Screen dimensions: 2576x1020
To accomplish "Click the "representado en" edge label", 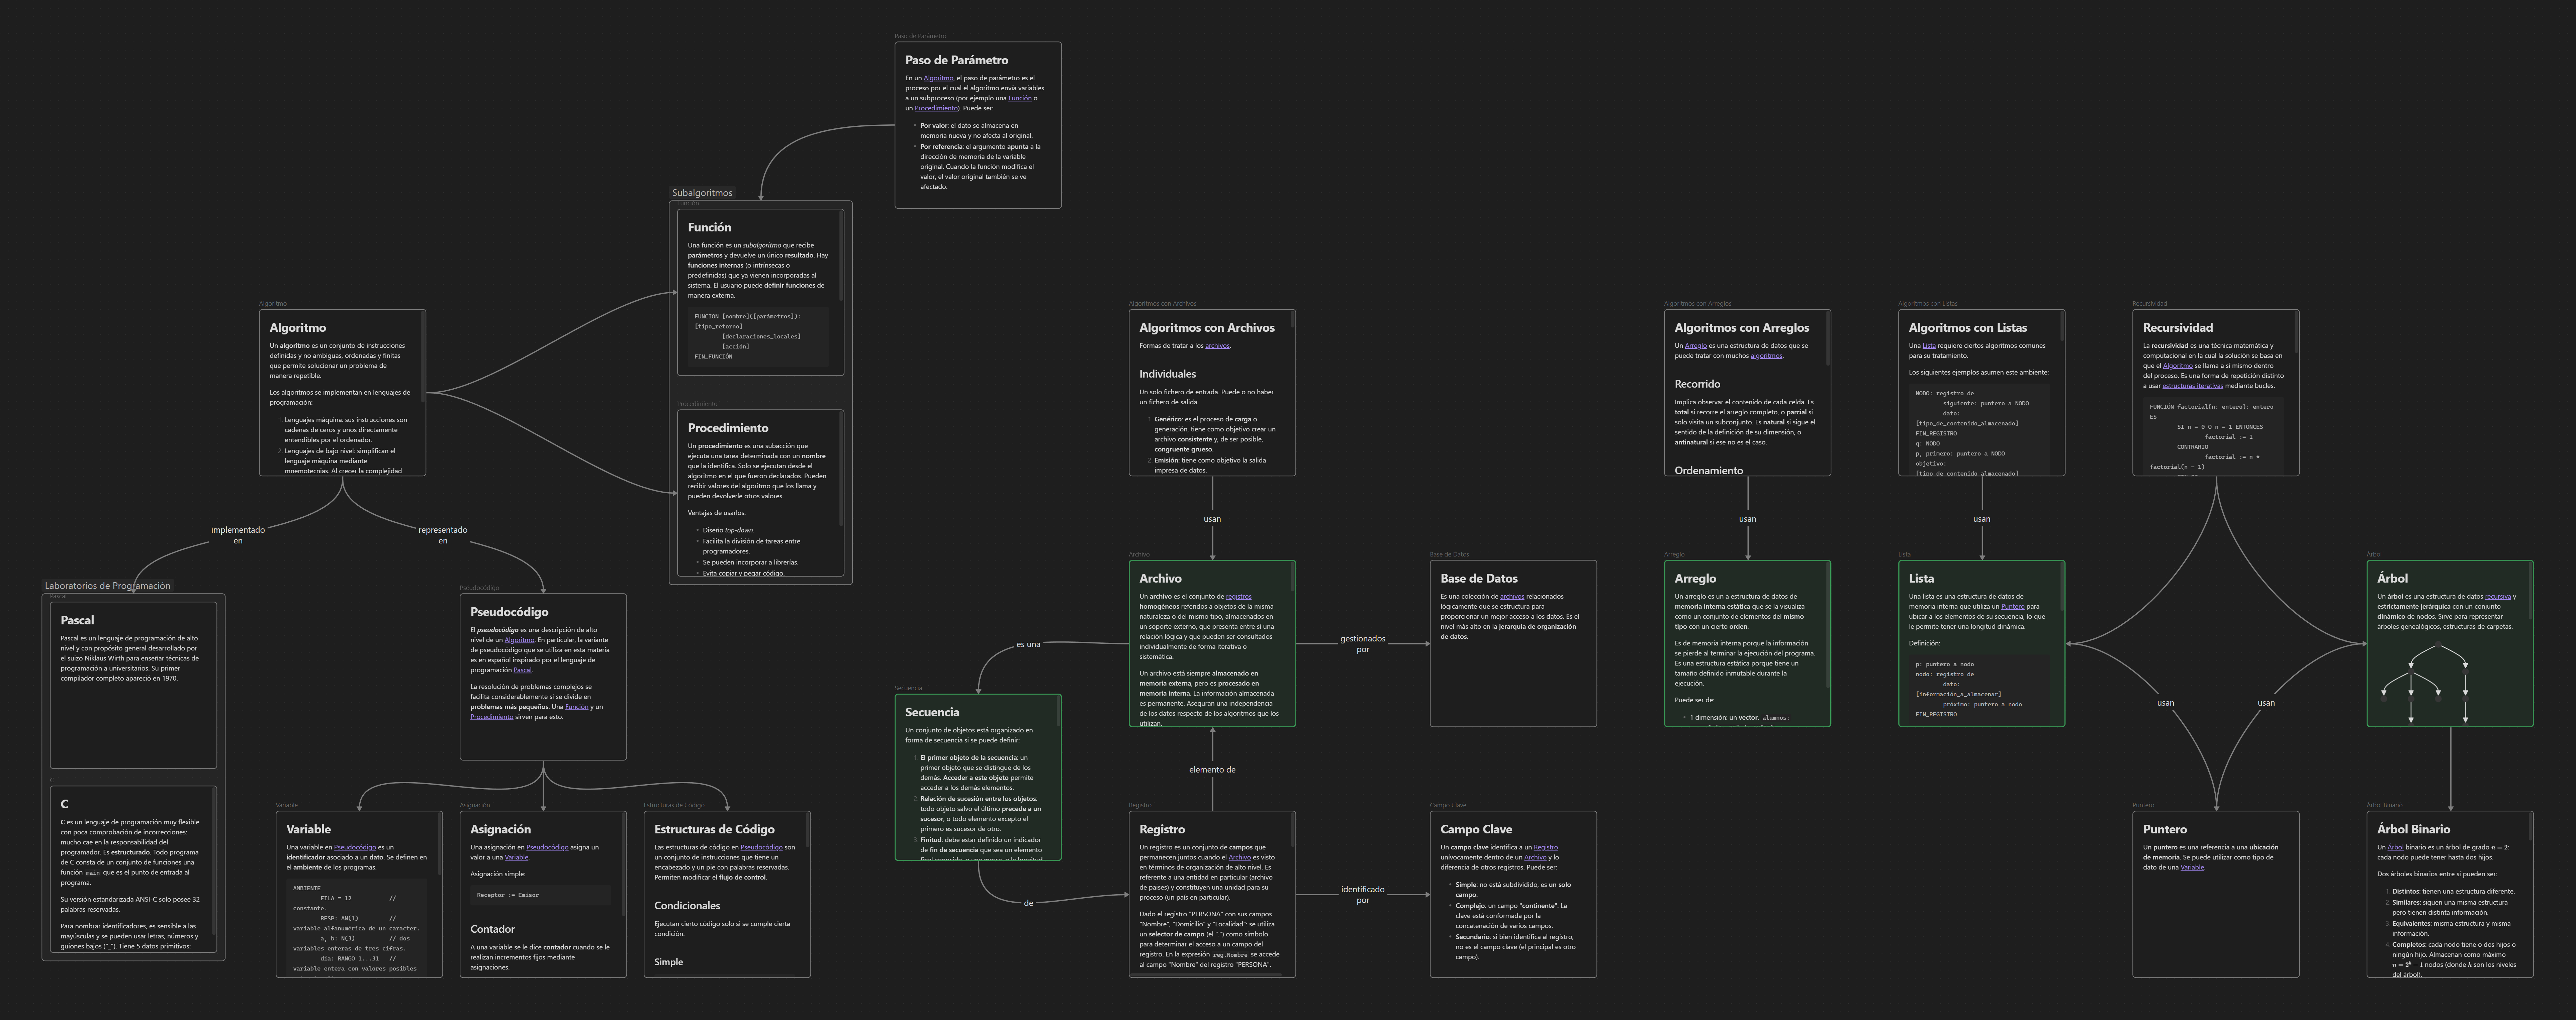I will [x=443, y=536].
